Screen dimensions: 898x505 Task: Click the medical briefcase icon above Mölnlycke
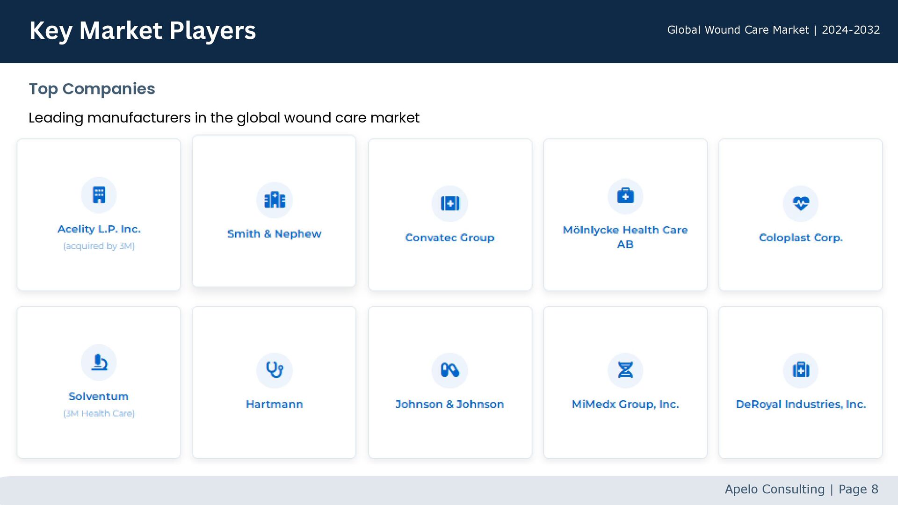pos(625,196)
